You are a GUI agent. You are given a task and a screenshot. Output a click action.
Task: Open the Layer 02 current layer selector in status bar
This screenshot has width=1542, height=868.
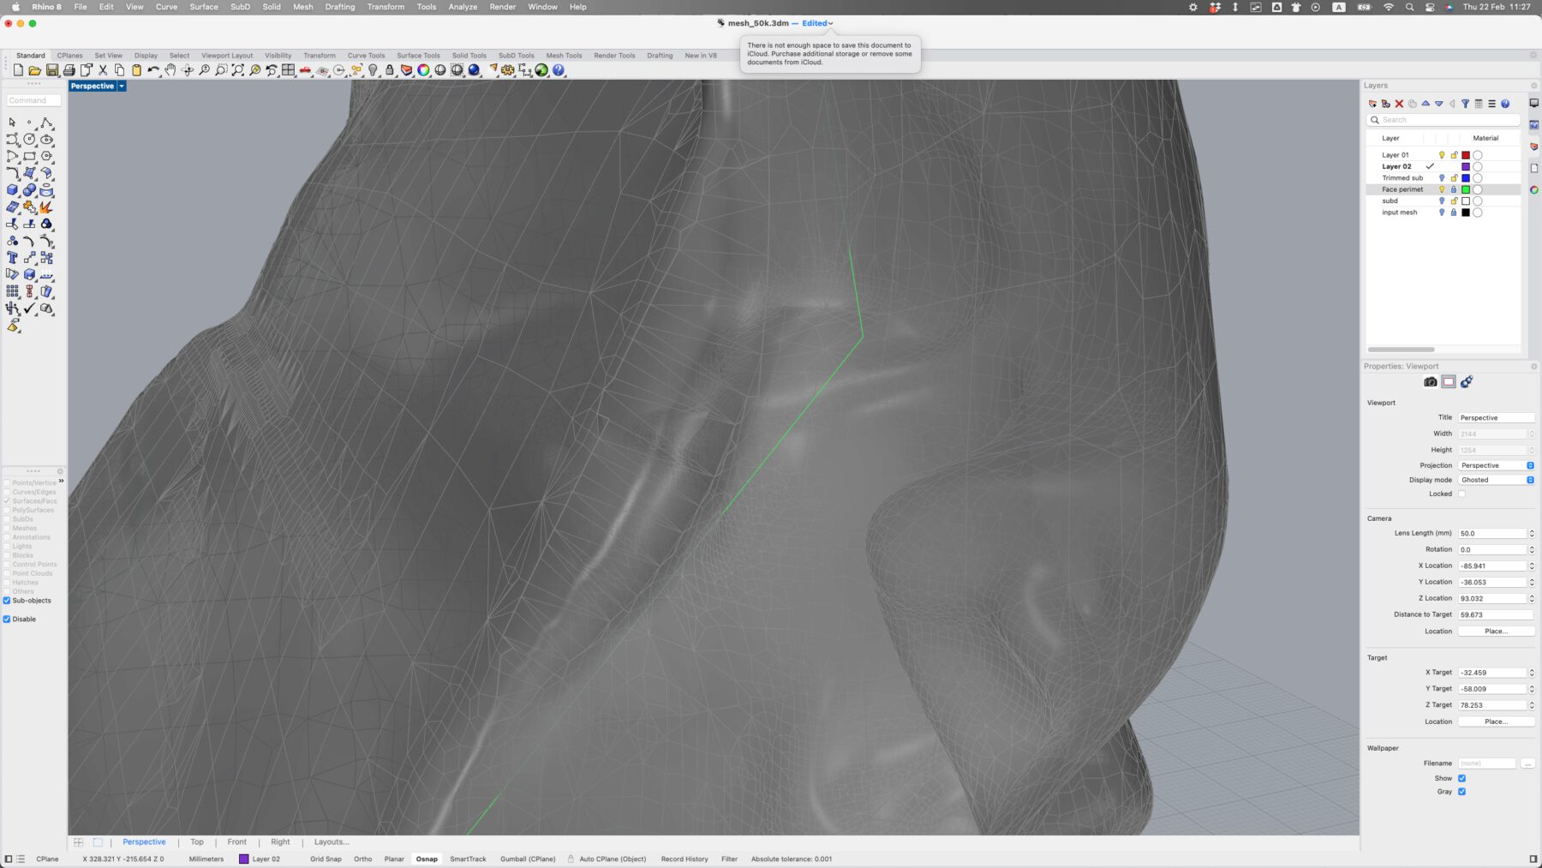pyautogui.click(x=260, y=859)
